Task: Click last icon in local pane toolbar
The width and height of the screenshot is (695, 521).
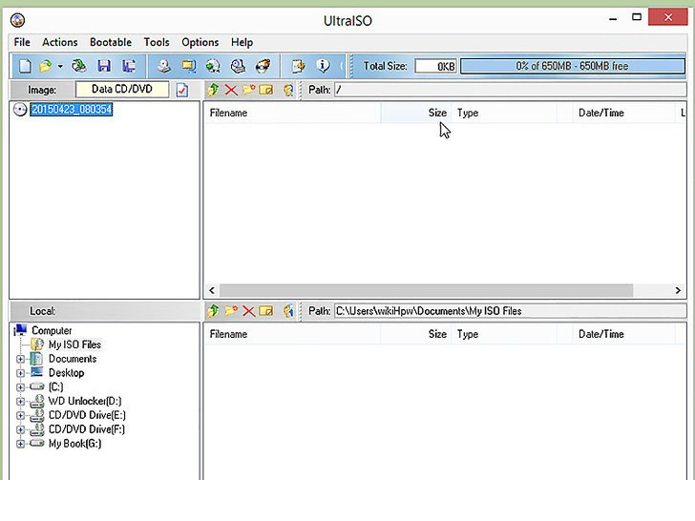Action: coord(288,311)
